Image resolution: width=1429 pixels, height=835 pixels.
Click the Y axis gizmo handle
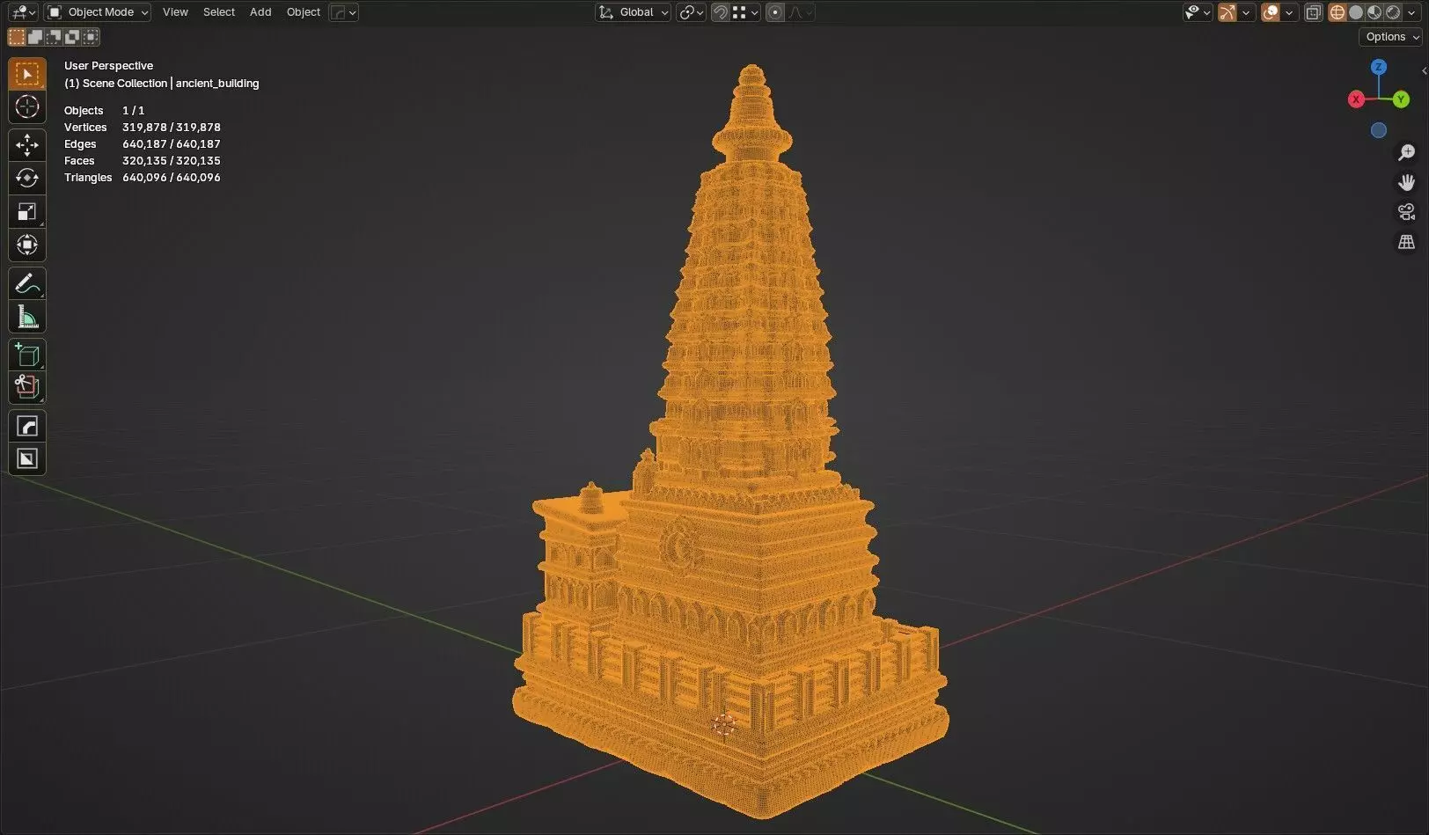pos(1401,99)
